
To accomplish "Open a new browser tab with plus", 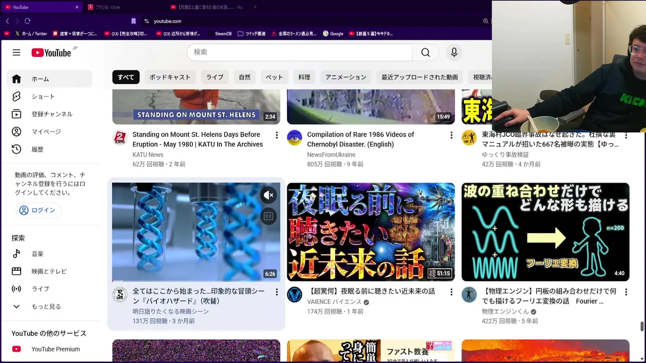I will tap(255, 7).
